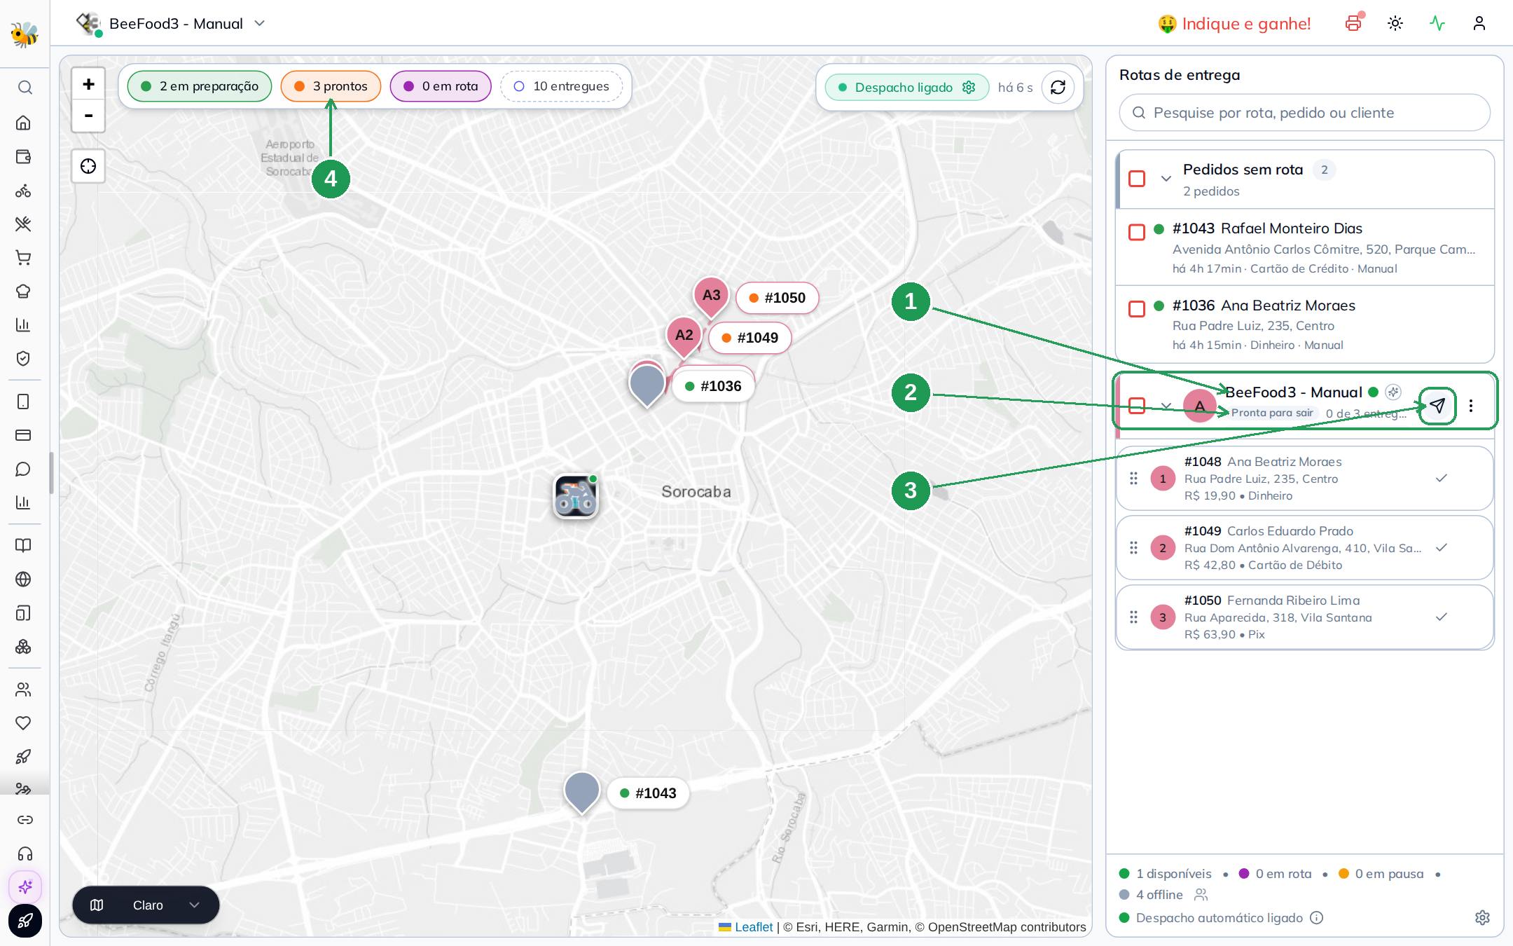The width and height of the screenshot is (1513, 946).
Task: Open the crossed utensils icon in the sidebar
Action: pos(24,224)
